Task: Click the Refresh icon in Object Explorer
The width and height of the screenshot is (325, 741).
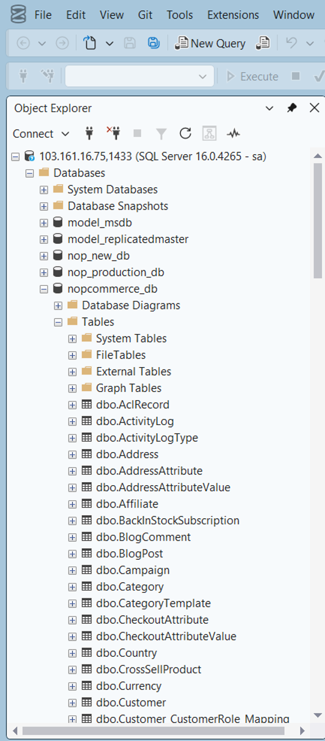Action: (x=185, y=134)
